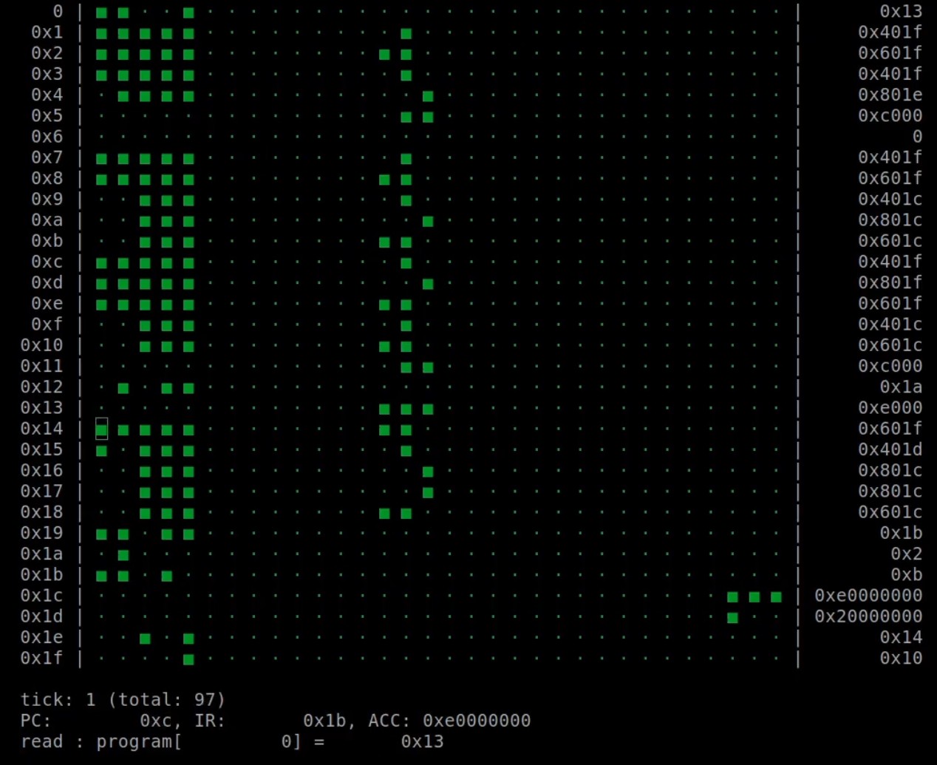Select the row address label 0x18

pyautogui.click(x=41, y=512)
